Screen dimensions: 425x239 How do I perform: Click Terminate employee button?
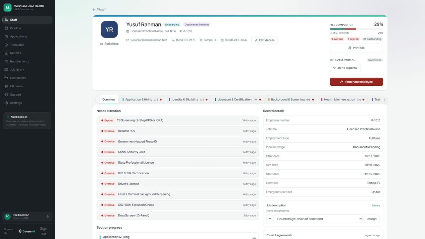356,82
